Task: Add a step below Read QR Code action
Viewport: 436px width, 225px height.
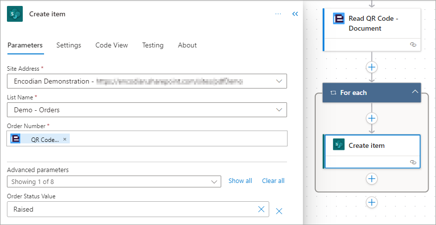Action: pos(372,67)
